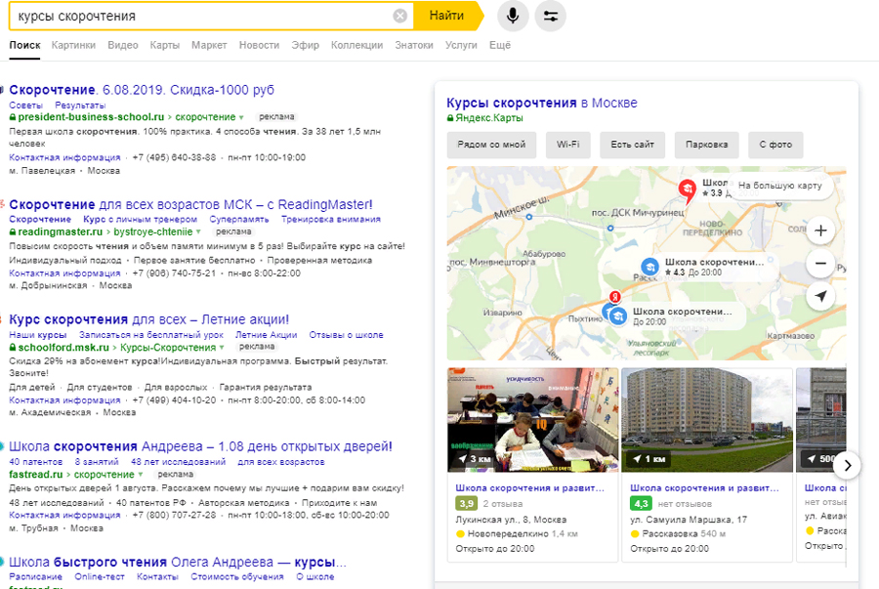Show next photos in the carousel
The image size is (879, 589).
tap(847, 465)
